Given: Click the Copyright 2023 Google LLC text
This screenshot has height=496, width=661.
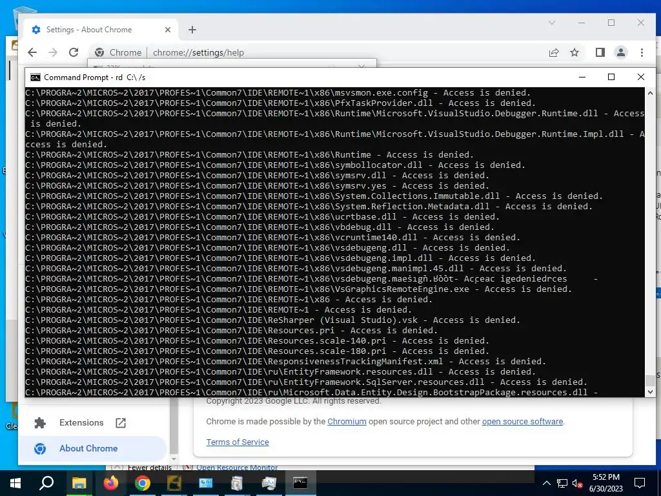Looking at the screenshot, I should (x=294, y=400).
